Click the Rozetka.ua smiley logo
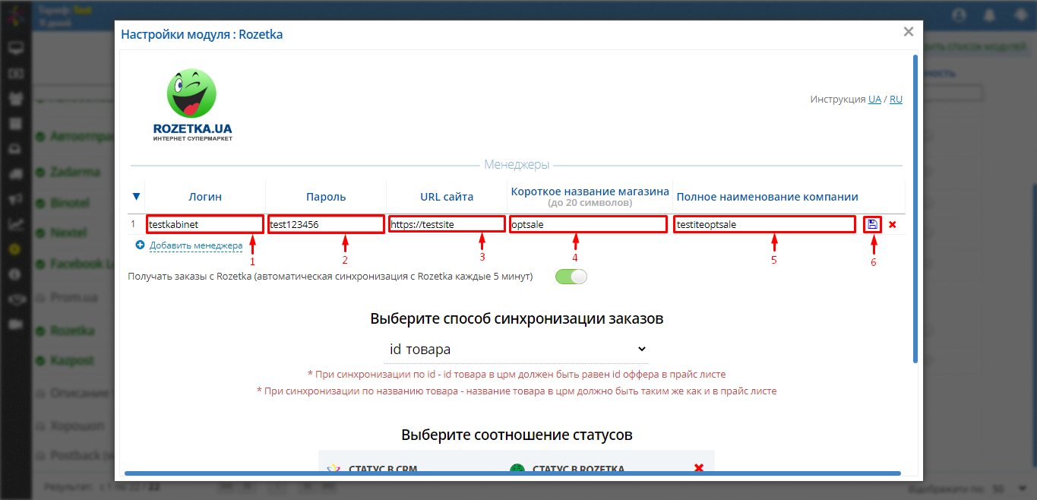1037x500 pixels. tap(191, 105)
